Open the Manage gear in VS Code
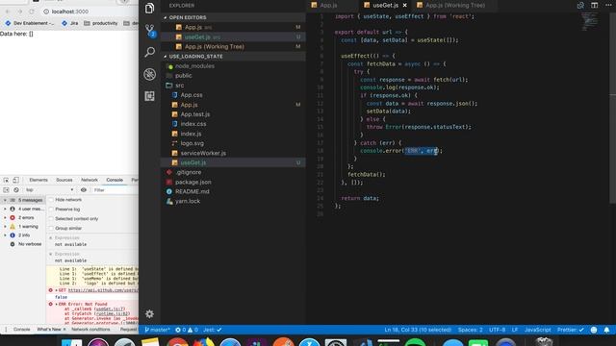The height and width of the screenshot is (346, 616). [x=149, y=314]
